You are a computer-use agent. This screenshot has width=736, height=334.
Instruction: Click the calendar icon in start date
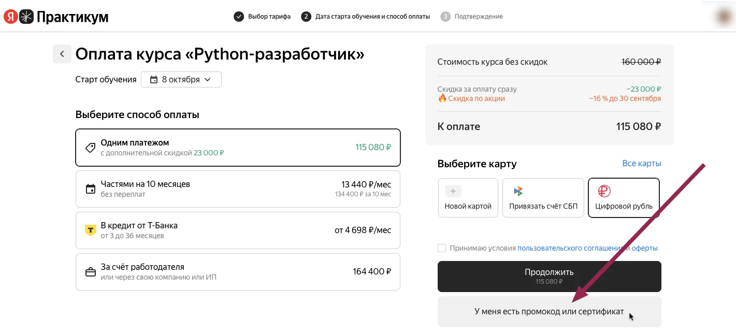pos(153,80)
